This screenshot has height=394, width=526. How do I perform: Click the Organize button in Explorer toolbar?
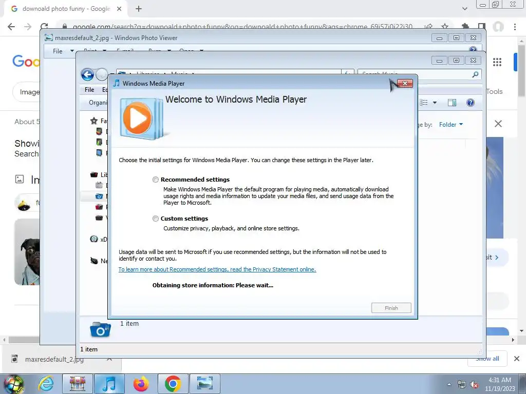98,103
